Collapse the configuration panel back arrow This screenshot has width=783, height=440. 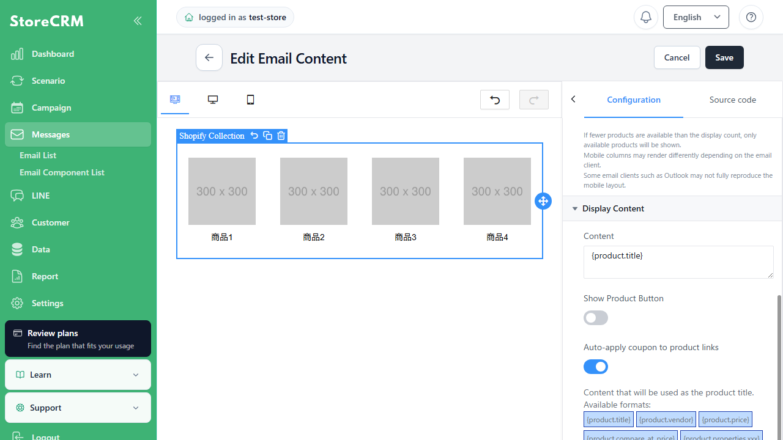pyautogui.click(x=573, y=99)
